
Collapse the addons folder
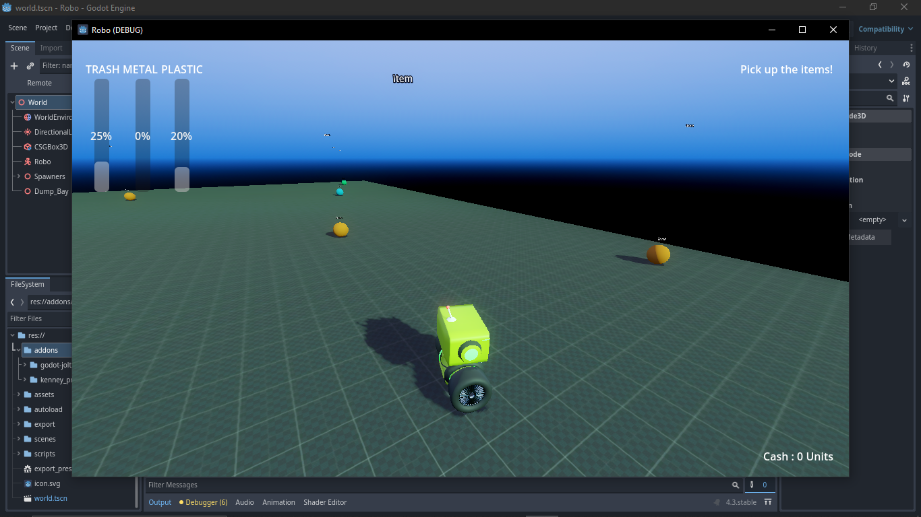[19, 350]
